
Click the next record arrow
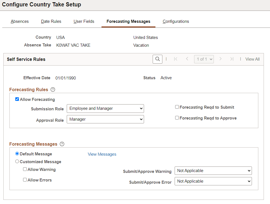coord(221,59)
